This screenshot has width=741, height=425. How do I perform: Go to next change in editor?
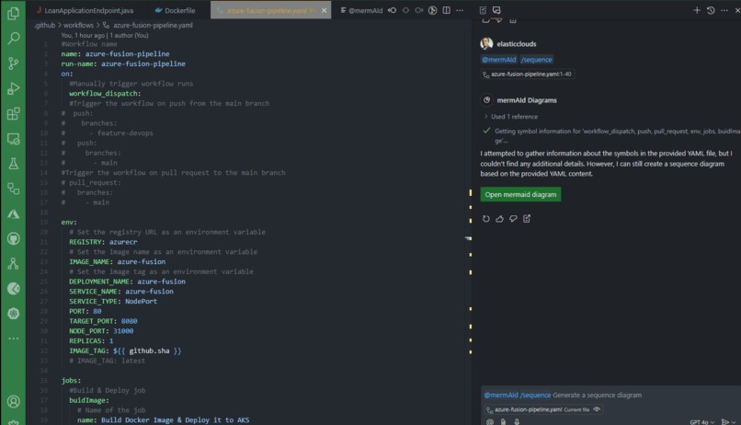click(x=418, y=10)
